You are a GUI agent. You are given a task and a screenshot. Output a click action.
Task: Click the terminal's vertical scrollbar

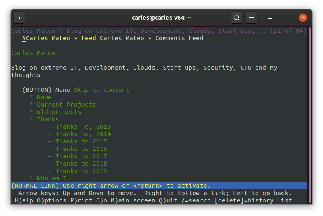[x=309, y=115]
